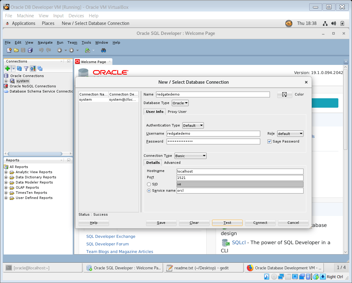Click the Forward navigation arrow icon
352x283 pixels.
point(71,50)
